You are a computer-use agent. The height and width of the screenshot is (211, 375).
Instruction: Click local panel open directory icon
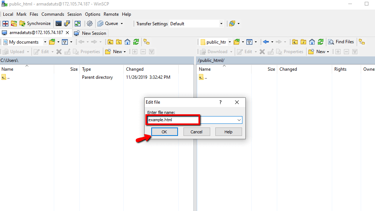52,42
